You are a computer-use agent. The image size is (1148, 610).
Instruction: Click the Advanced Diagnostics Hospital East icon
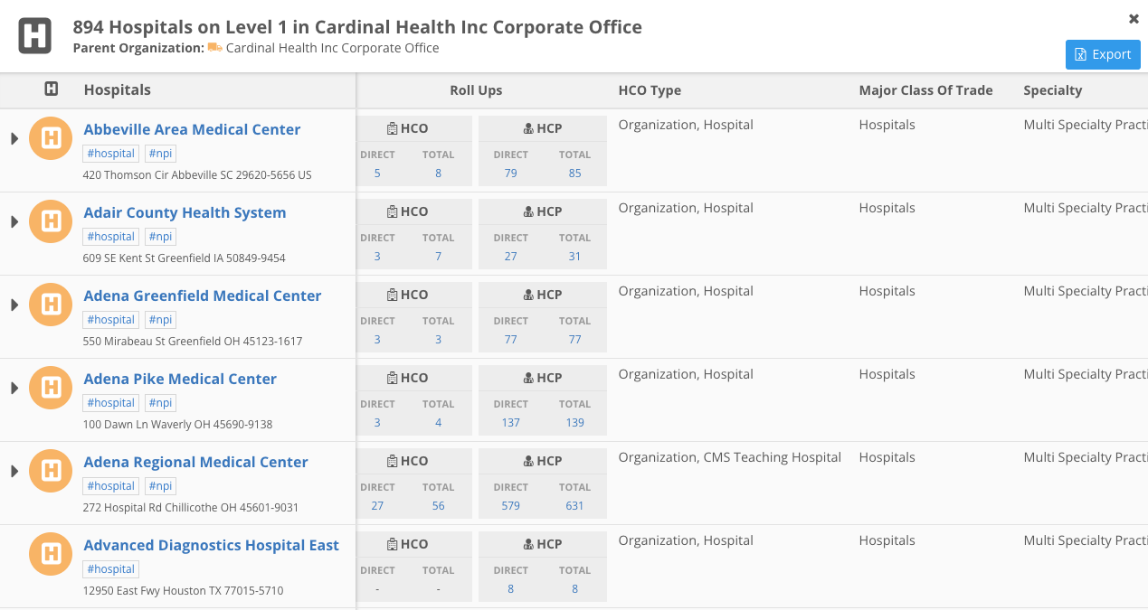52,554
